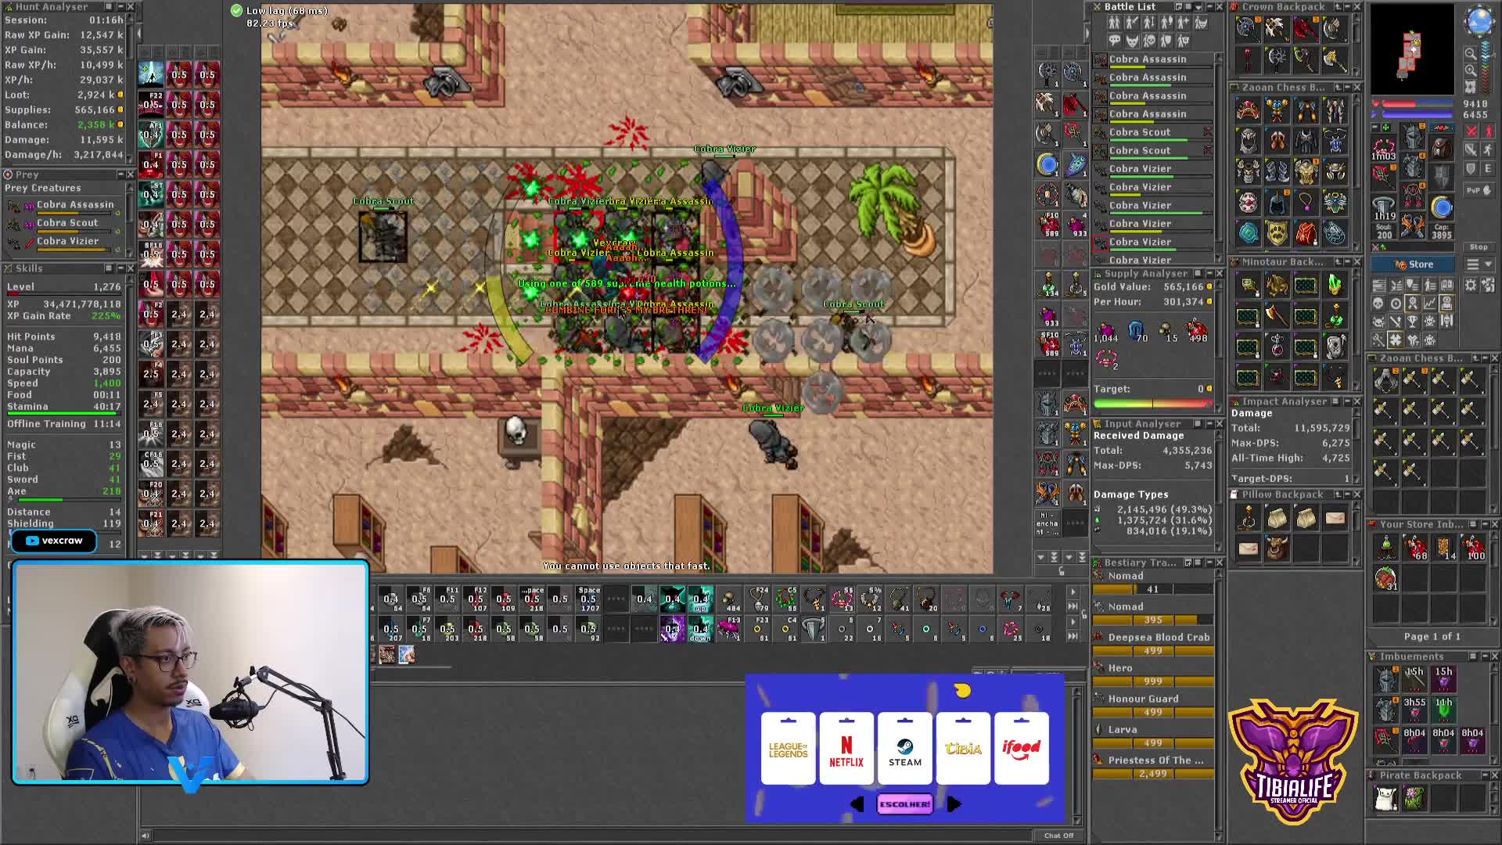This screenshot has height=845, width=1502.
Task: Select the ifood gift card
Action: 1022,749
